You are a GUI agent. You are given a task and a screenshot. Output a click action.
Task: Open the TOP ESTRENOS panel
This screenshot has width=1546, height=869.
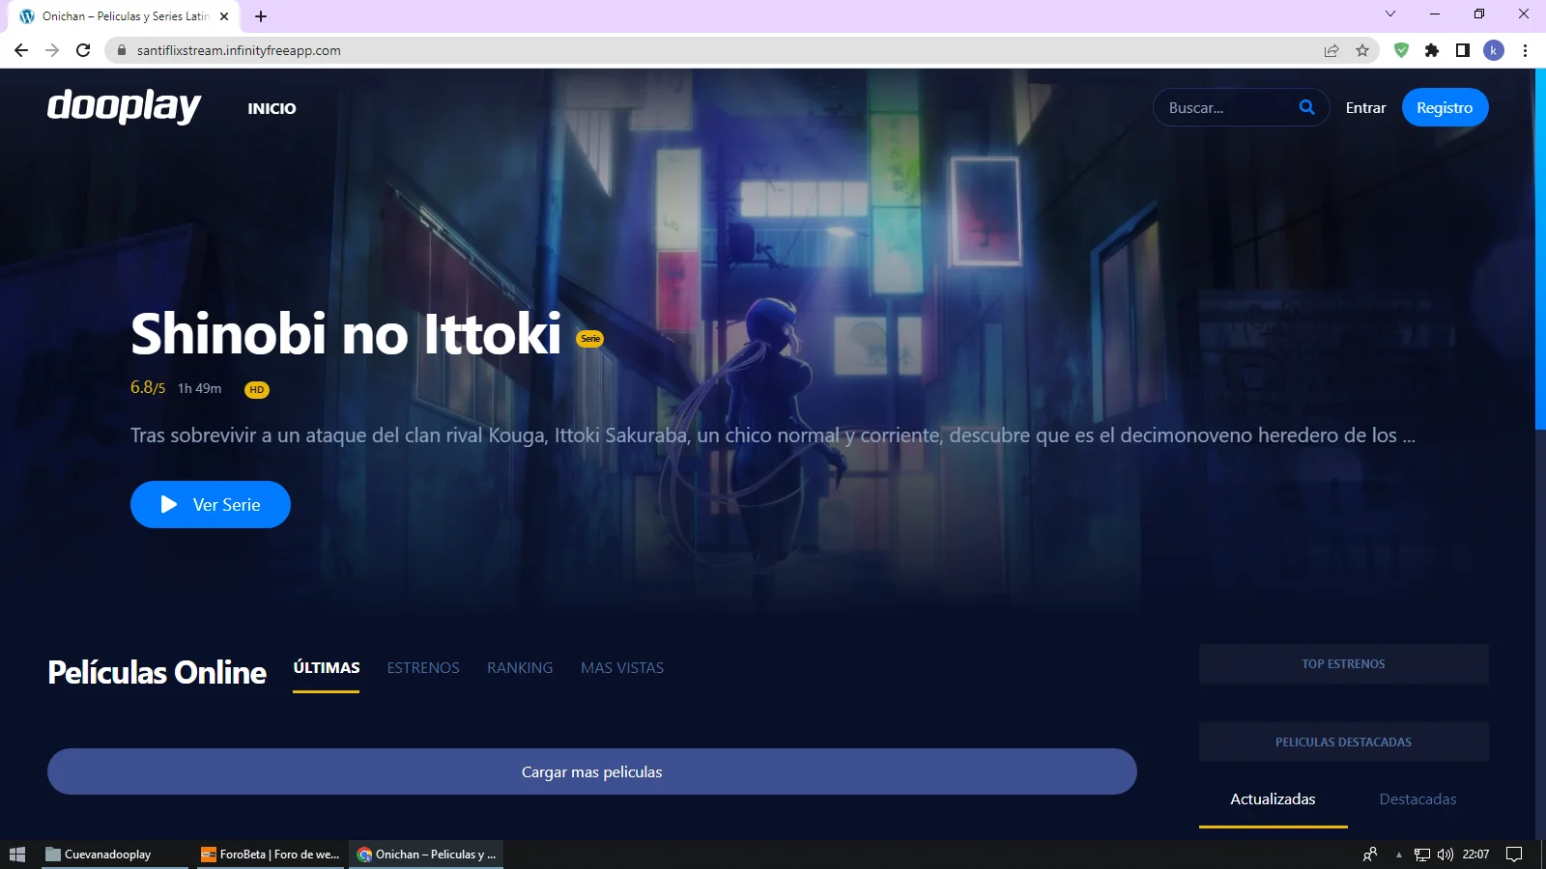click(x=1343, y=663)
